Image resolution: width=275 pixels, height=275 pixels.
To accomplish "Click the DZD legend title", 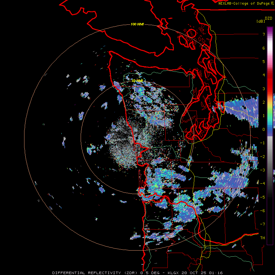I will (268, 18).
